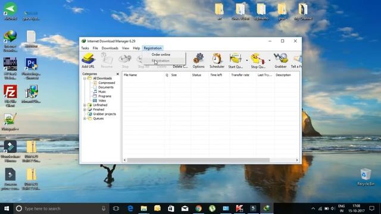Select the Photoshop desktop shortcut
This screenshot has height=214, width=381.
point(31,68)
